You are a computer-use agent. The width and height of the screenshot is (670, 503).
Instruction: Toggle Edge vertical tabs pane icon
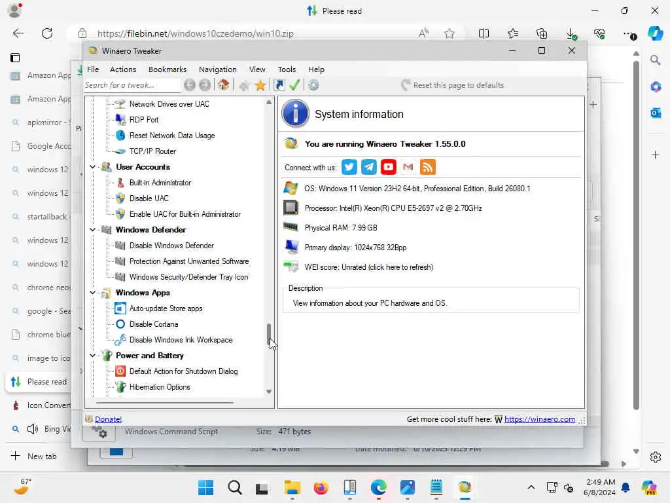tap(15, 58)
